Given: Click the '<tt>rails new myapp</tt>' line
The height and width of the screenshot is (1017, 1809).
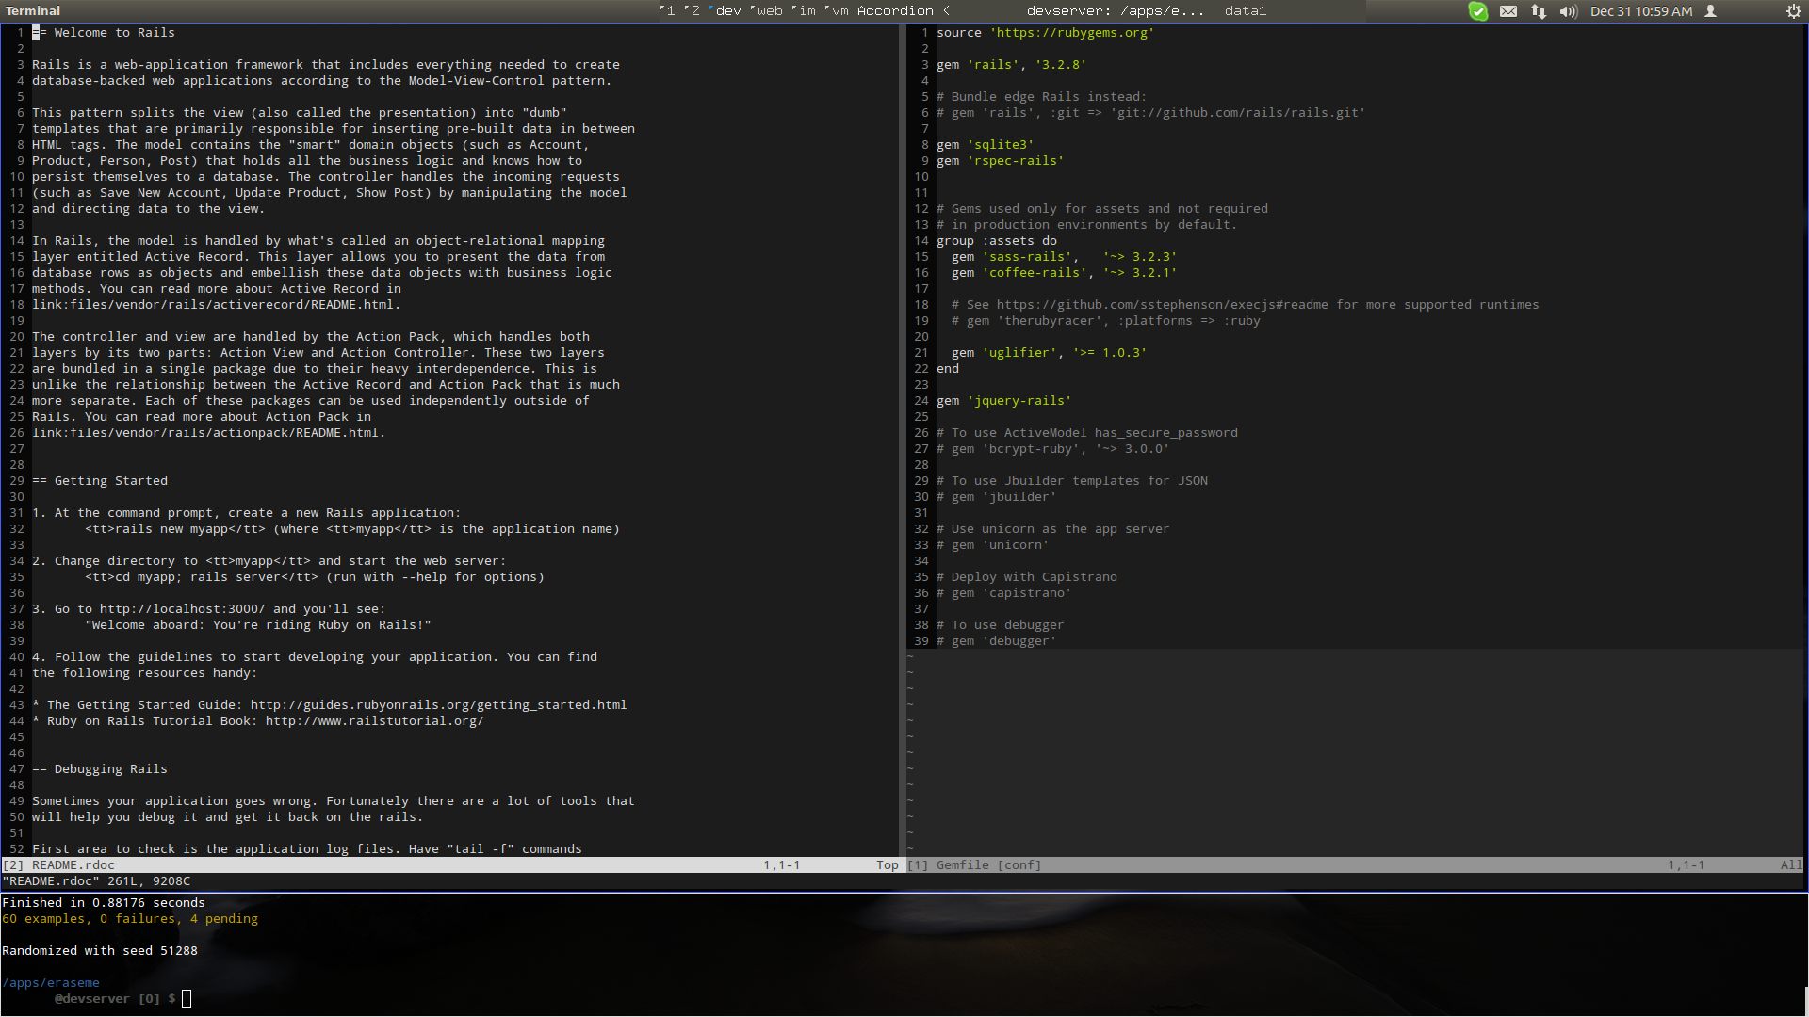Looking at the screenshot, I should (x=352, y=529).
